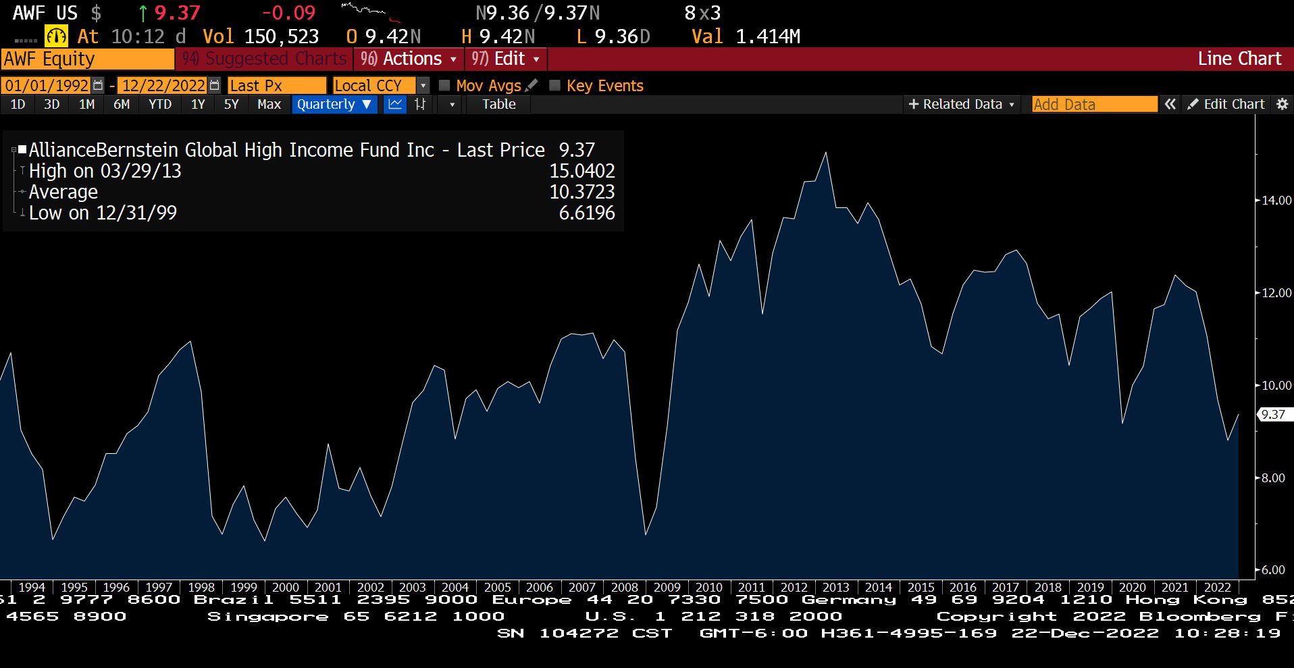Click the 2008 x-axis year label
Image resolution: width=1294 pixels, height=668 pixels.
coord(625,587)
